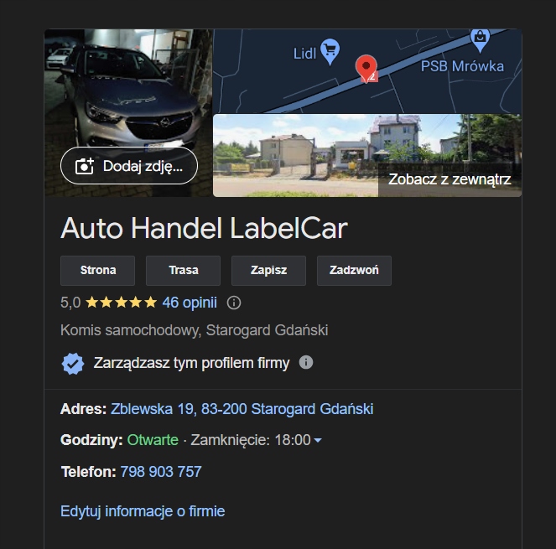Open the reviews info icon next to 46 opinii
Screen dimensions: 556x549
[x=234, y=303]
